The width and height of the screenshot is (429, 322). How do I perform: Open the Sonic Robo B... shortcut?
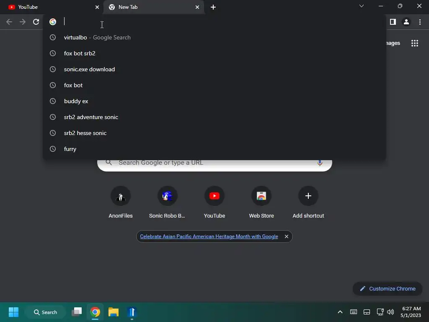[167, 202]
